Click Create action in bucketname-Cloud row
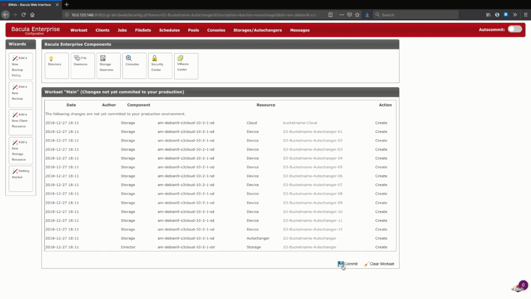The image size is (531, 299). (381, 123)
